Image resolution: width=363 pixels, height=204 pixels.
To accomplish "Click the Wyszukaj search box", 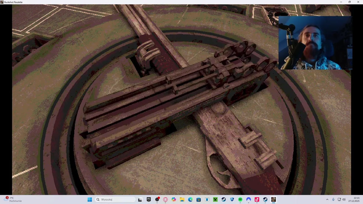I will coord(115,199).
